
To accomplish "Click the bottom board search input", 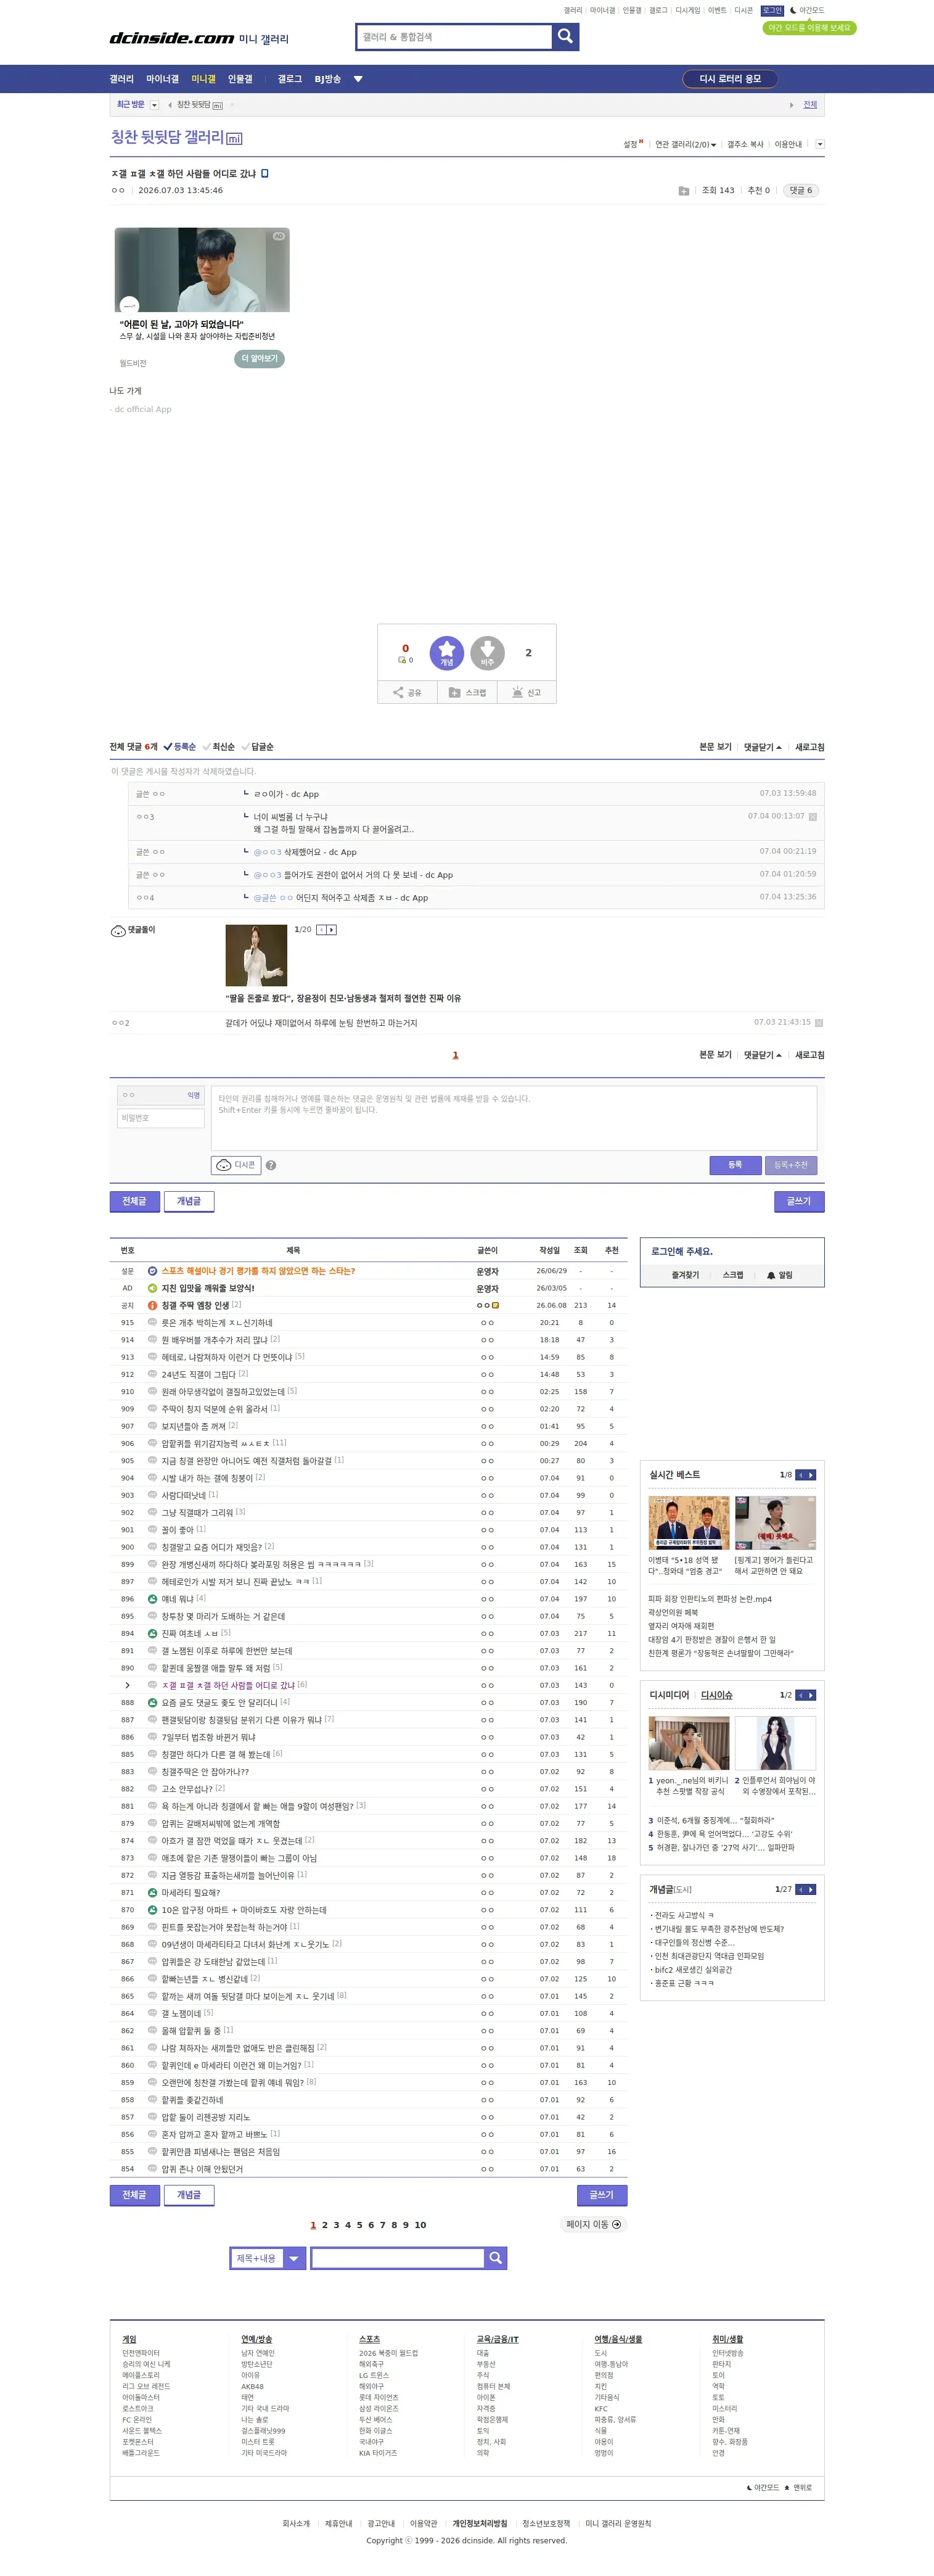I will tap(398, 2258).
